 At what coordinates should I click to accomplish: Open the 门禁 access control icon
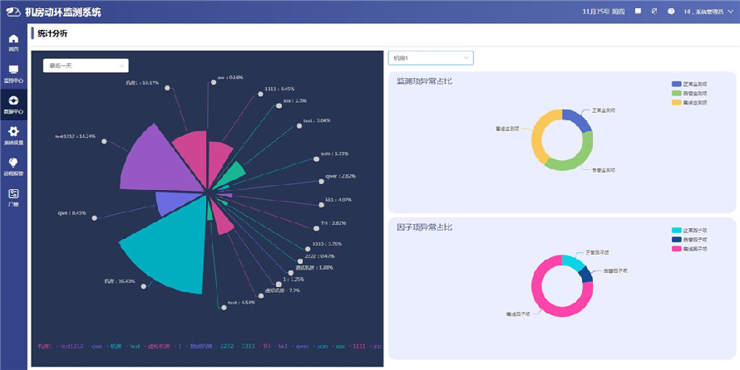(13, 197)
